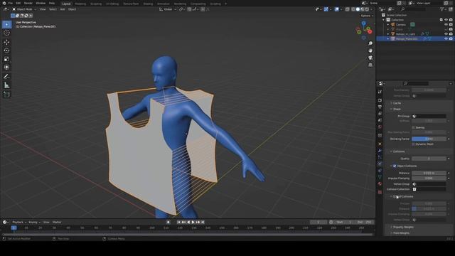This screenshot has height=256, width=455.
Task: Hide Retopo_Plane.001 via eye icon
Action: tap(446, 38)
